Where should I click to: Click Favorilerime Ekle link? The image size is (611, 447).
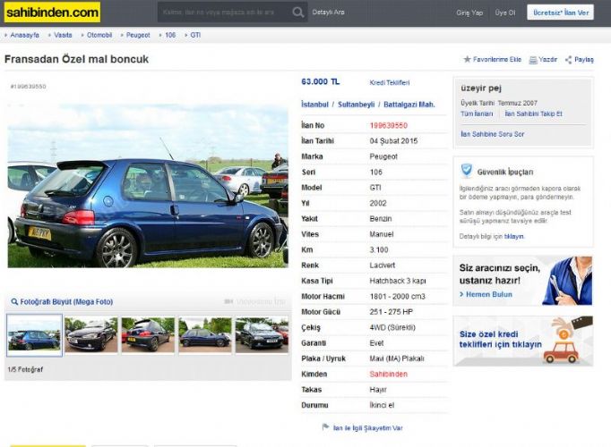tap(497, 60)
